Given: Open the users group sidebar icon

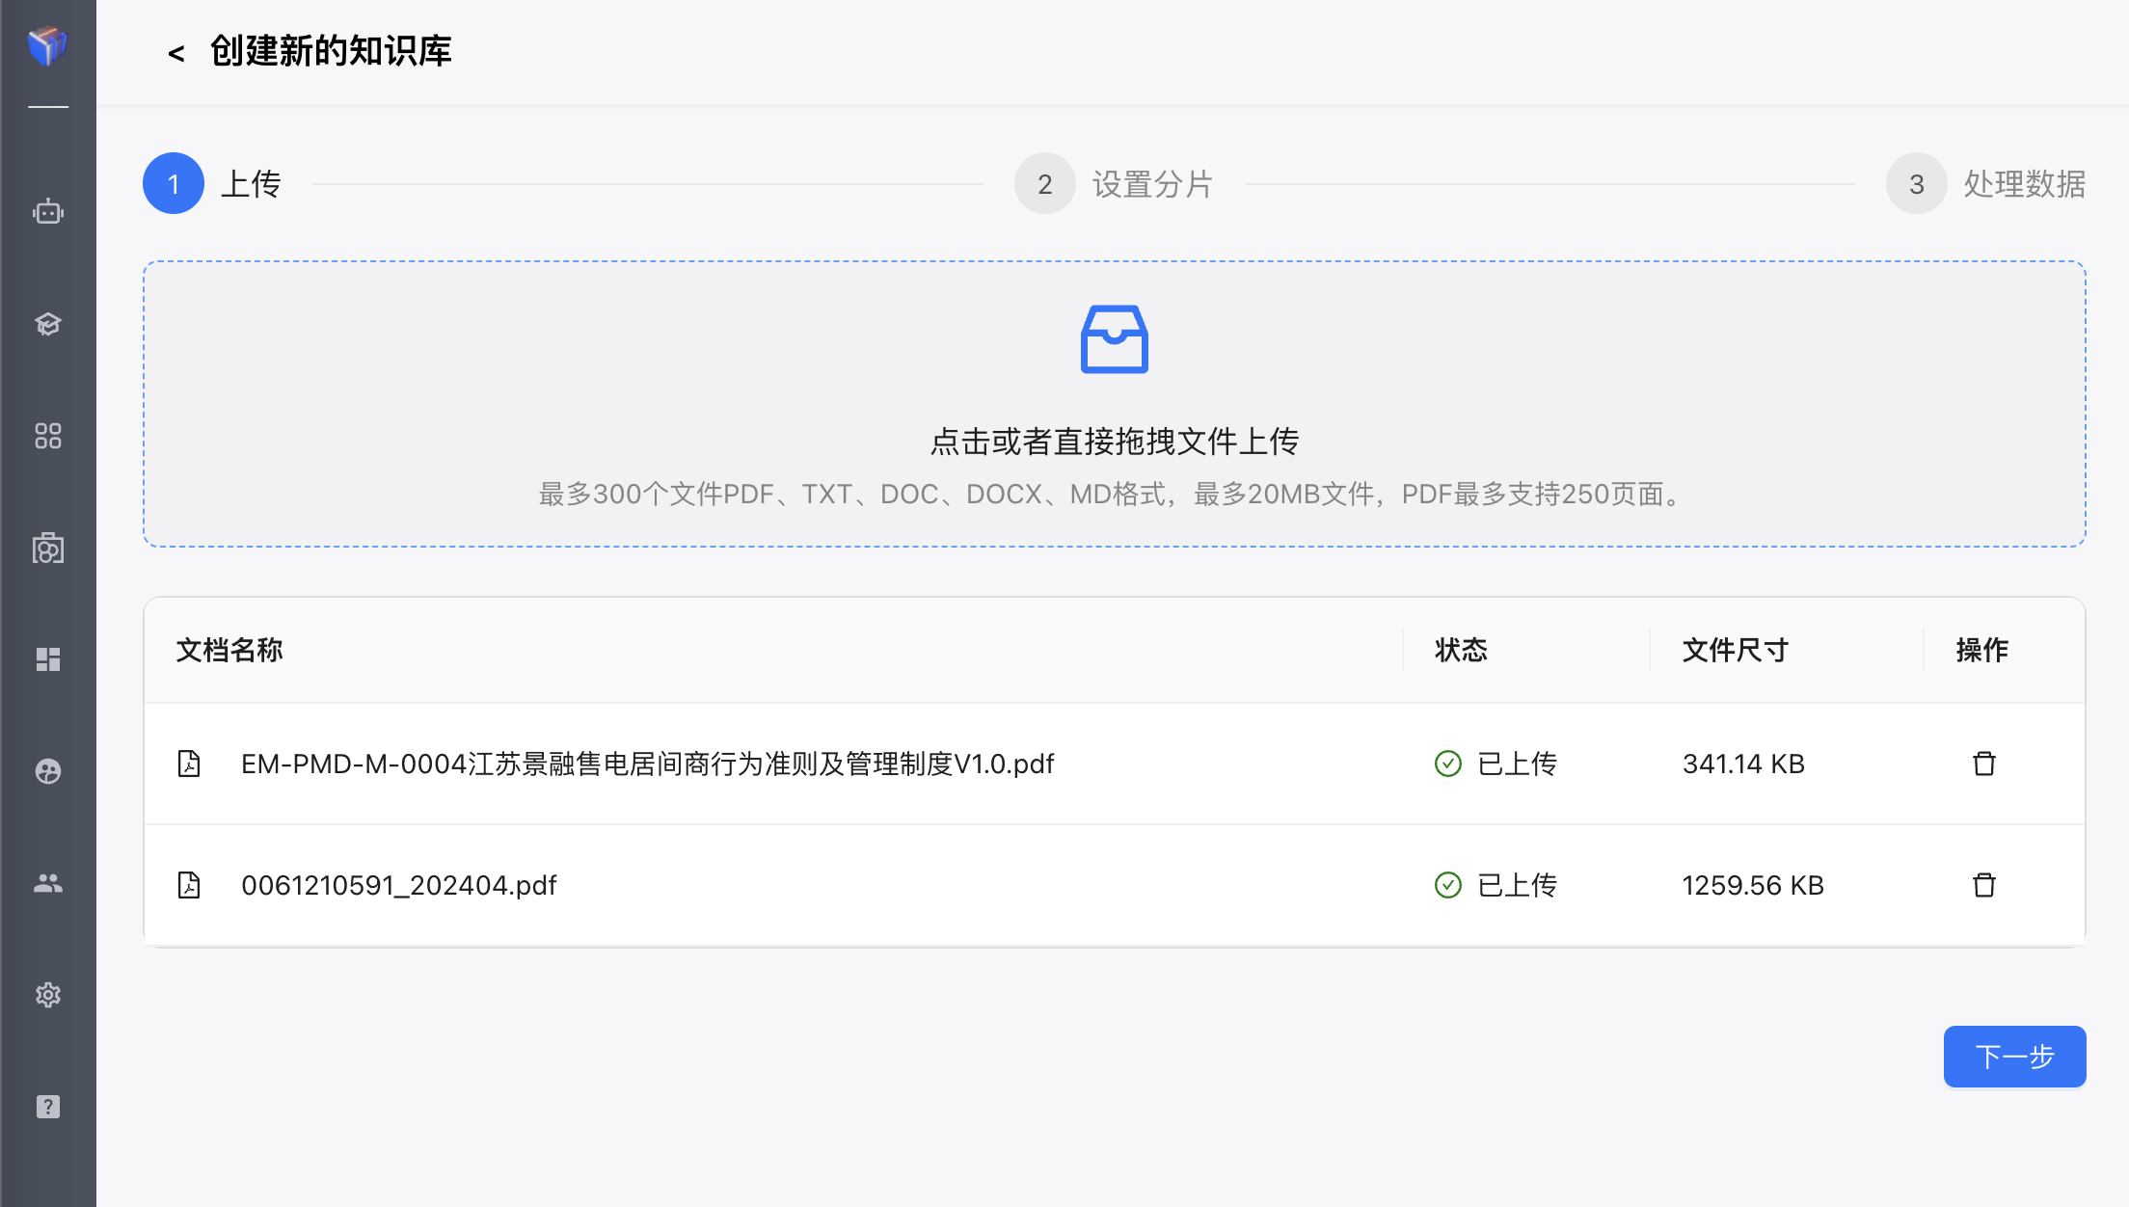Looking at the screenshot, I should [x=48, y=883].
